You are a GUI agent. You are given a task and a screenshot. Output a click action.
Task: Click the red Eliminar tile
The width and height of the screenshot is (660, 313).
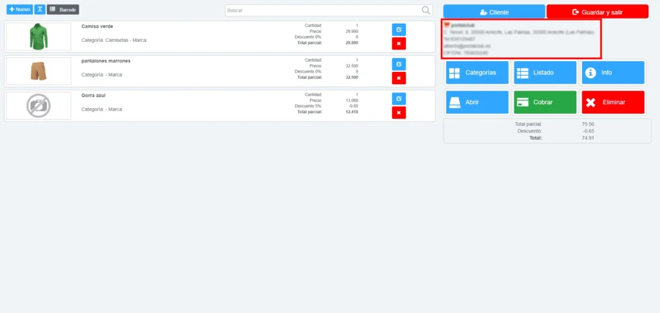(614, 102)
